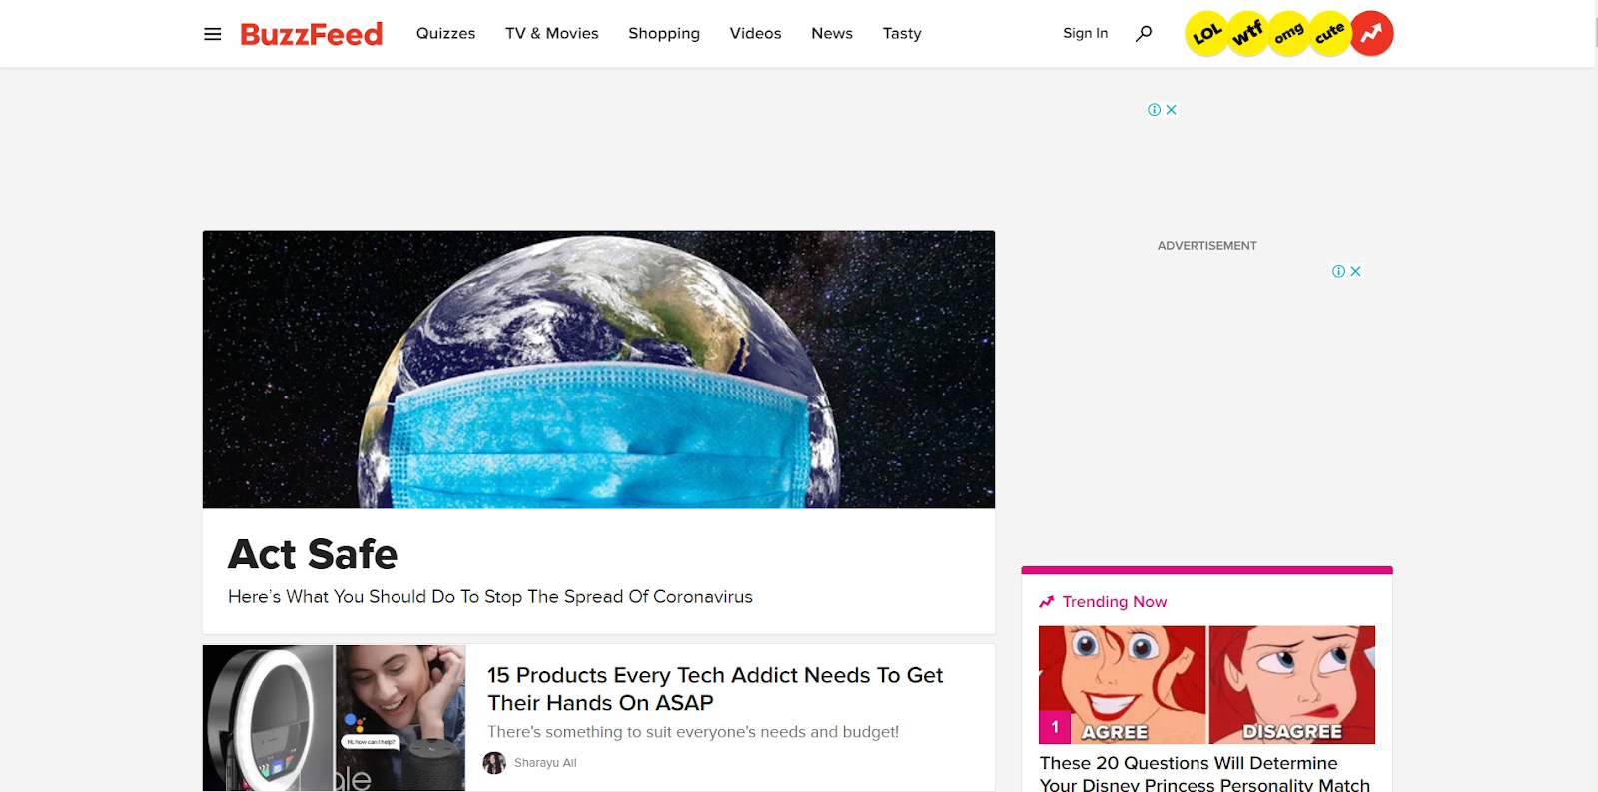1598x792 pixels.
Task: Open Ariel AGREE/DISAGREE quiz thumbnail
Action: [x=1206, y=685]
